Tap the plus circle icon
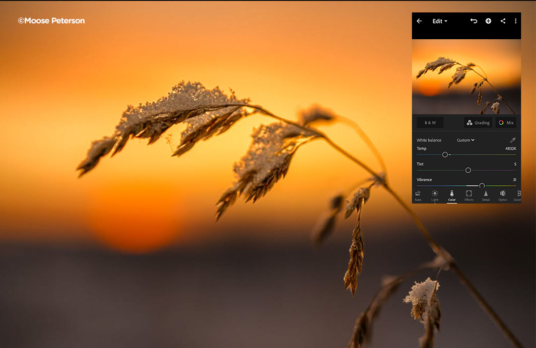Viewport: 536px width, 348px height. point(488,21)
